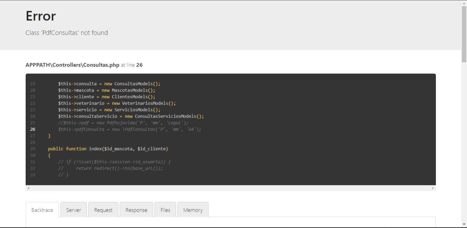467x228 pixels.
Task: Switch to the Server tab
Action: coord(74,210)
